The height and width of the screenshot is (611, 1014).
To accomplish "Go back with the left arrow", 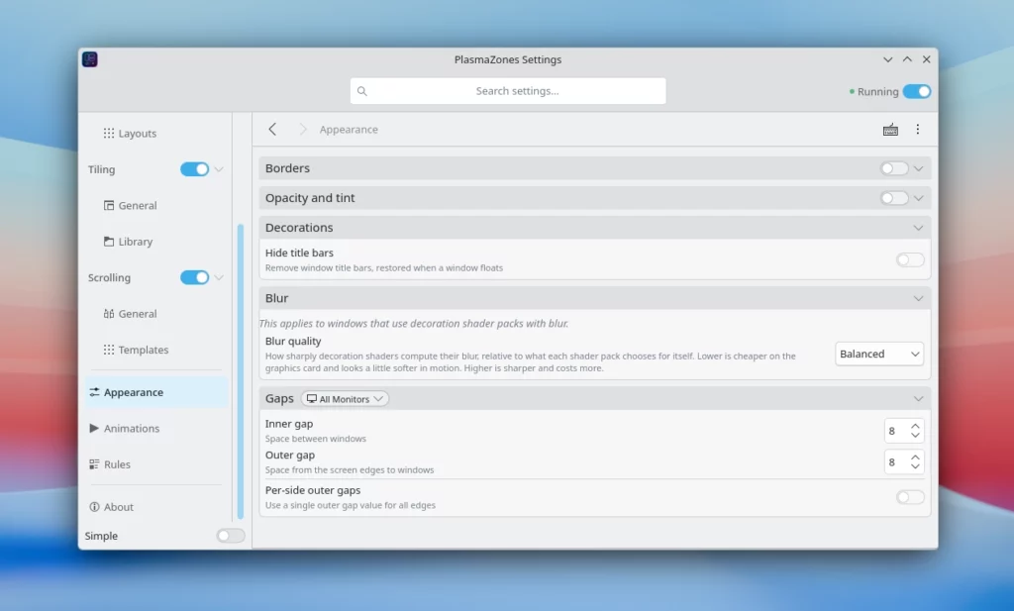I will 272,130.
